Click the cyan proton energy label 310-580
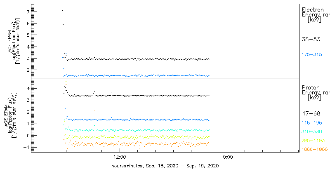The image size is (330, 169). click(312, 131)
